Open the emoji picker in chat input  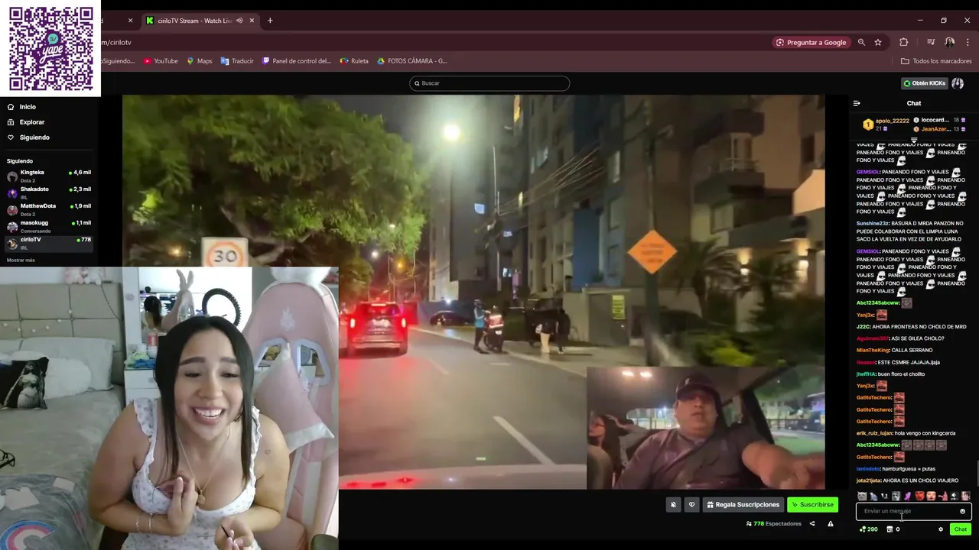pos(962,511)
